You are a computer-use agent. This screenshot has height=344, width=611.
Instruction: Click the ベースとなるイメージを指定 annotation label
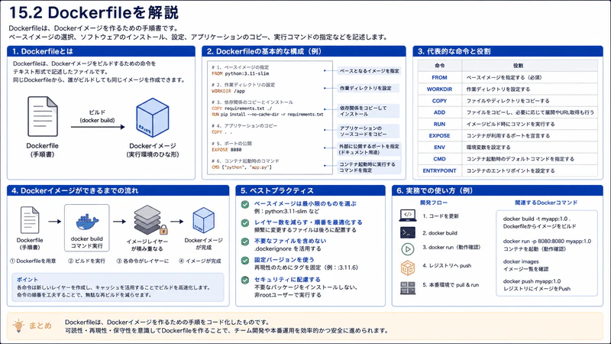click(369, 71)
